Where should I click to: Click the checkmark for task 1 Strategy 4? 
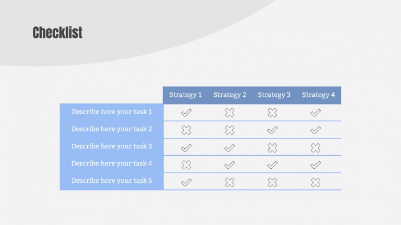click(315, 112)
